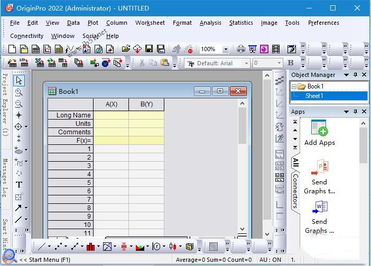Select the A(X) column header
This screenshot has height=266, width=371.
pyautogui.click(x=111, y=104)
